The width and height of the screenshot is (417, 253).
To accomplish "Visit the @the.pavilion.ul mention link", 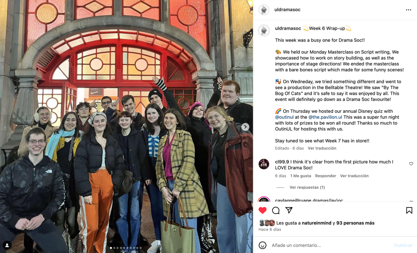I will point(325,117).
